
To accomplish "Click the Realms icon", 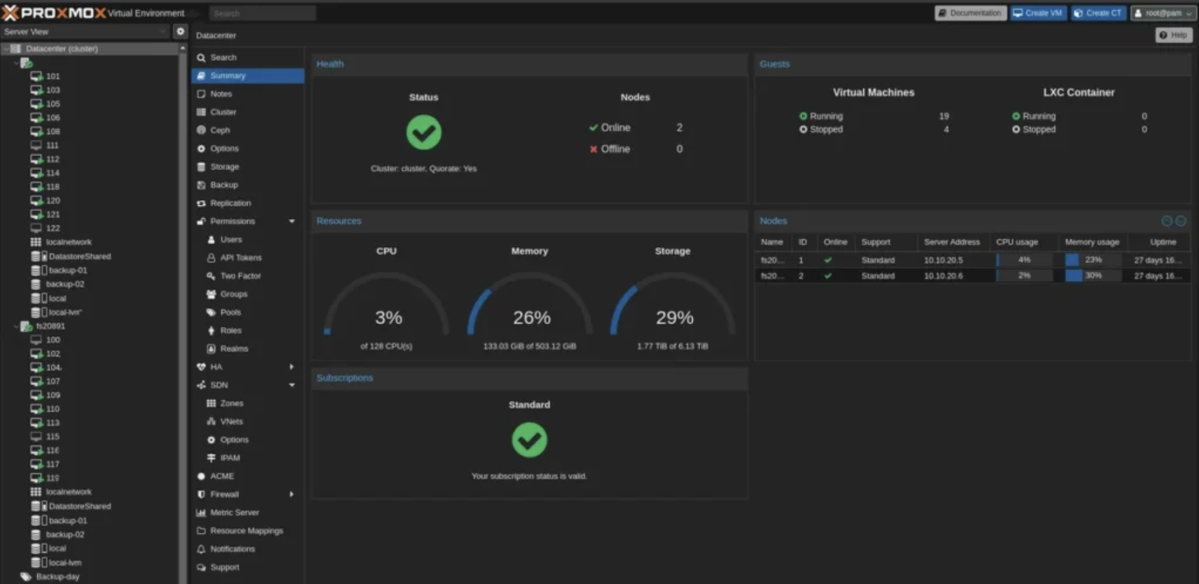I will [211, 348].
